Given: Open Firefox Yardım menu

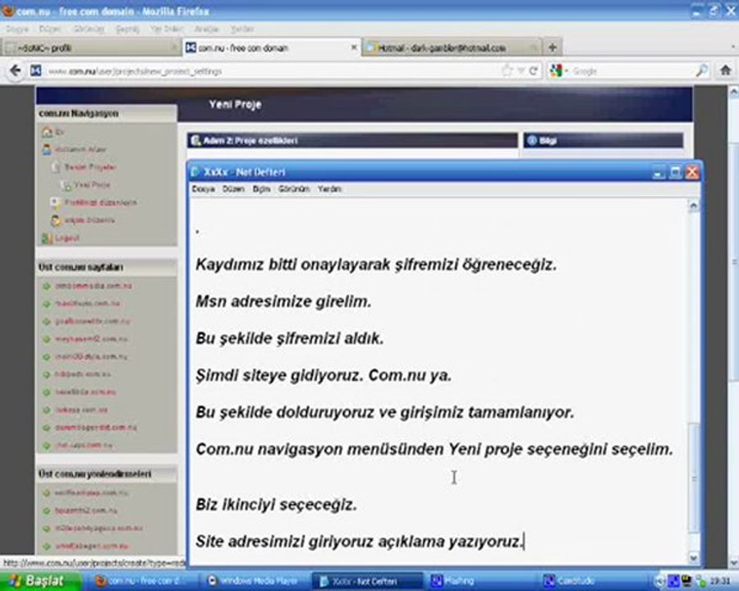Looking at the screenshot, I should [x=242, y=30].
